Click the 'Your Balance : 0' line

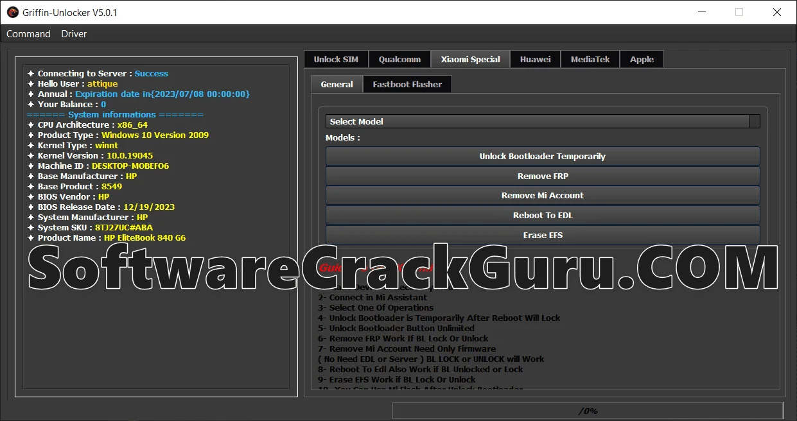pyautogui.click(x=67, y=105)
